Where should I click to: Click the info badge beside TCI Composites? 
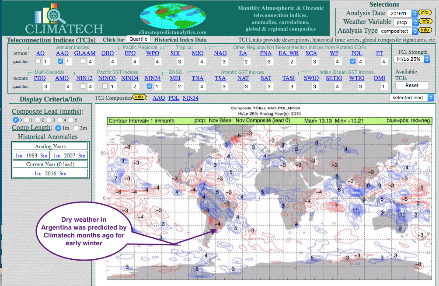pyautogui.click(x=139, y=97)
